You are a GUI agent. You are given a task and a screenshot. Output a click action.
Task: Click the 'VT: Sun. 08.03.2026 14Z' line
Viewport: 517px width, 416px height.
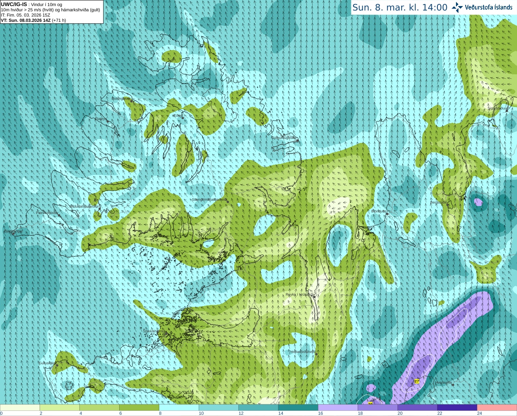pos(26,20)
